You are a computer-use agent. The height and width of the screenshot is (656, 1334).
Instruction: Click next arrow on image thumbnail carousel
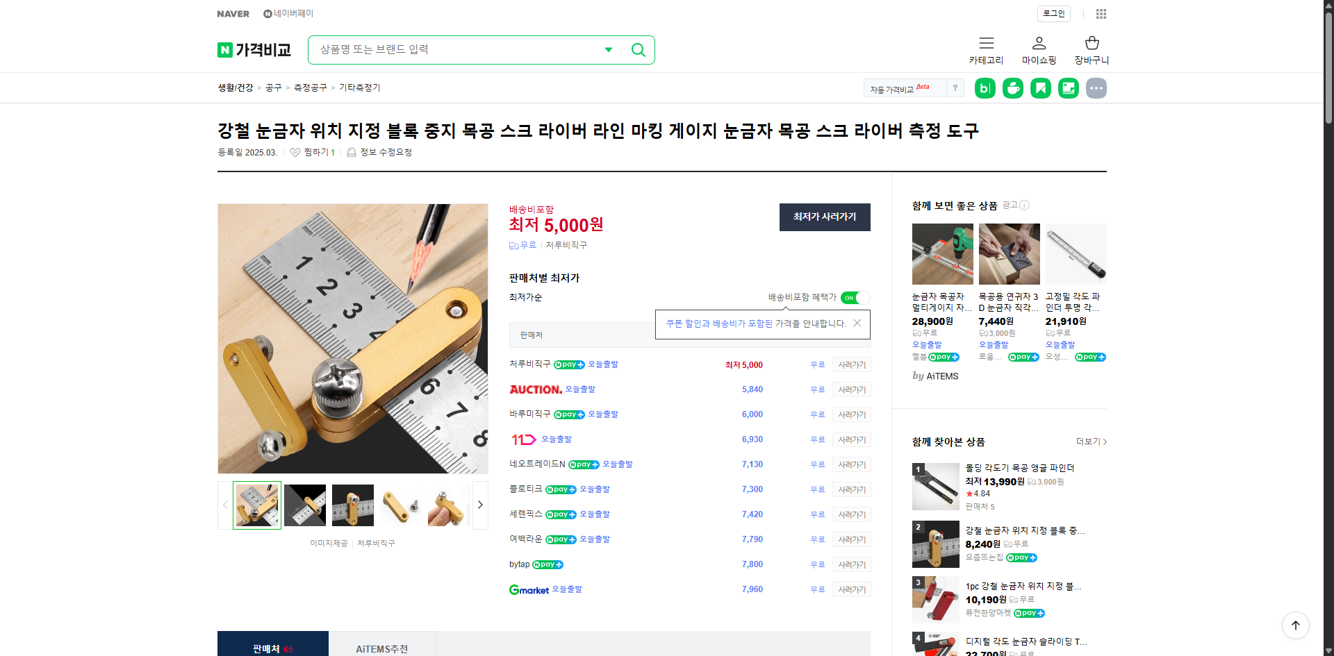(x=479, y=505)
